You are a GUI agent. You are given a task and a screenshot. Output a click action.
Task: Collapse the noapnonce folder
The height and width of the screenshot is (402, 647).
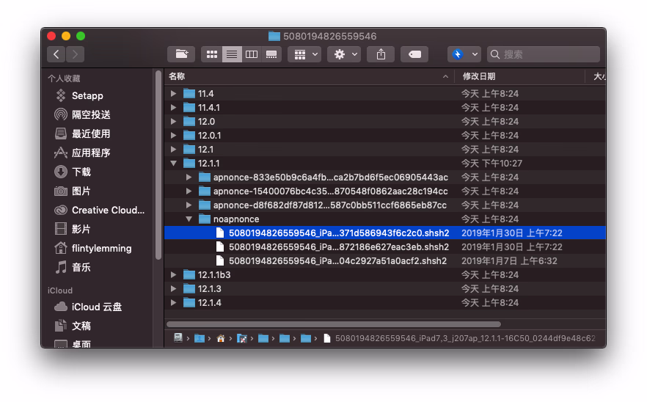pos(189,219)
